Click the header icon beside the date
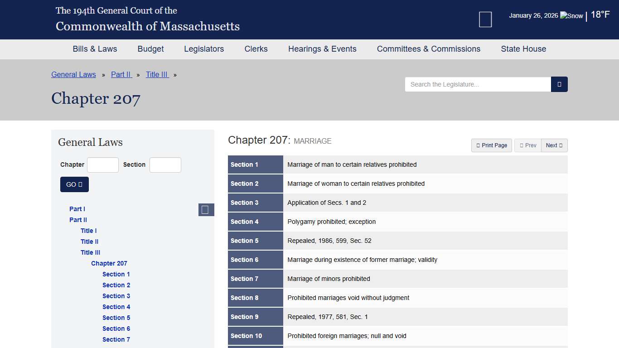 (x=485, y=19)
